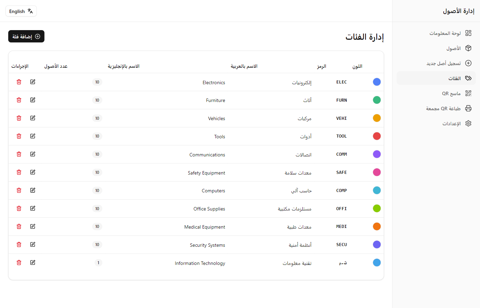Edit the Communications category
Screen dimensions: 480x308
click(x=33, y=154)
